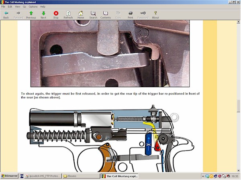Viewport: 241px width, 180px height.
Task: Print the current page
Action: click(x=131, y=15)
